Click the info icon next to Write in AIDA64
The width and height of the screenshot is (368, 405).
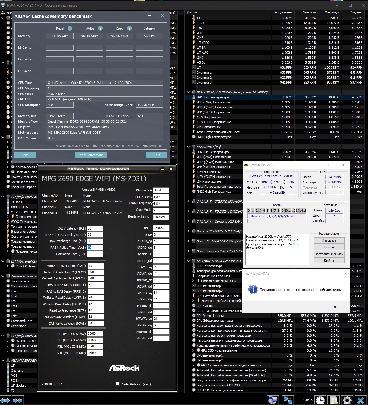point(100,28)
